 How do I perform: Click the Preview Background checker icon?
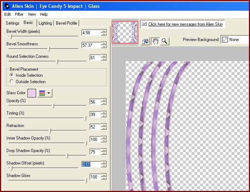(x=225, y=40)
